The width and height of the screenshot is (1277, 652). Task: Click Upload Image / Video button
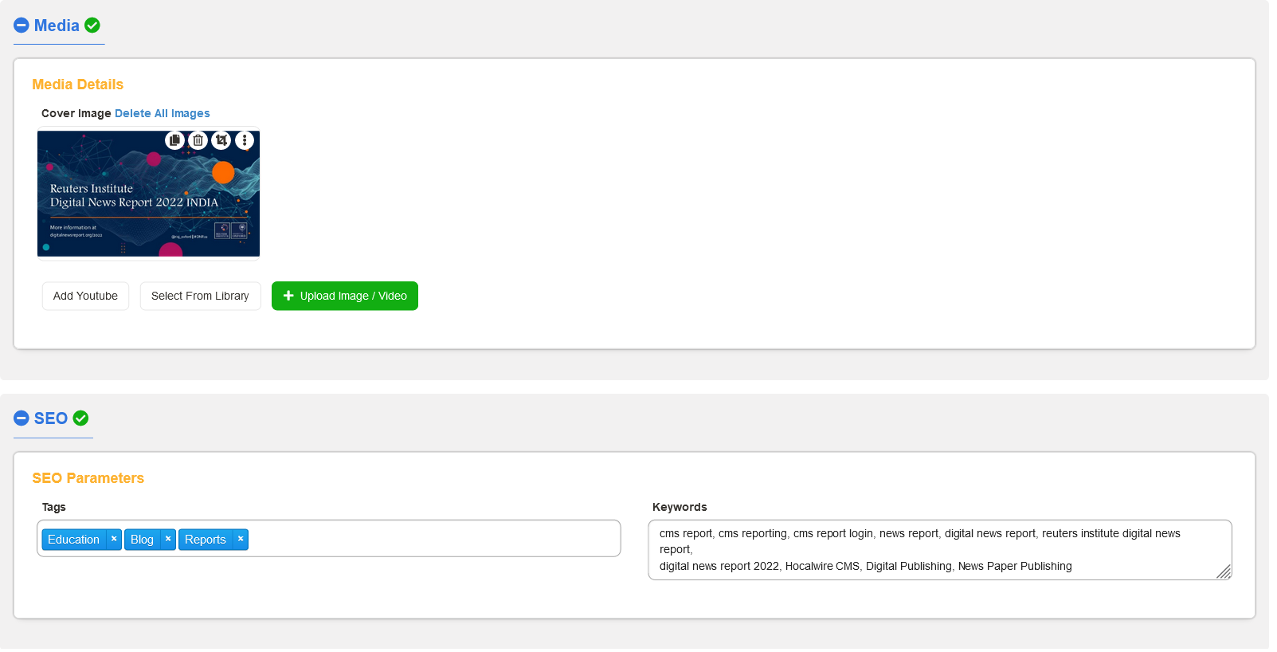click(x=344, y=296)
